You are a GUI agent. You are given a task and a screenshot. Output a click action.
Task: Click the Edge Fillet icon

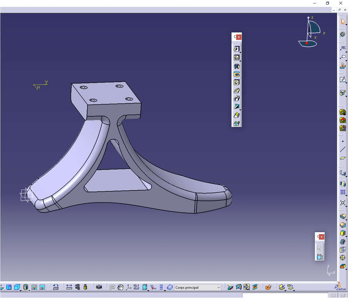[343, 217]
